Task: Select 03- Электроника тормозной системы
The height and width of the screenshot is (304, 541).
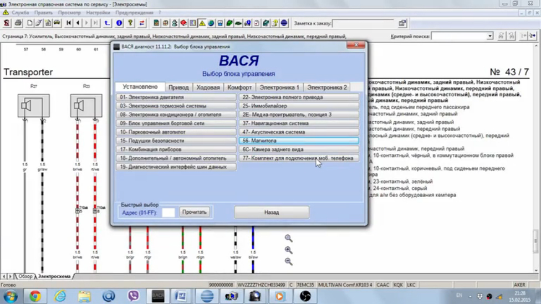Action: [x=176, y=106]
